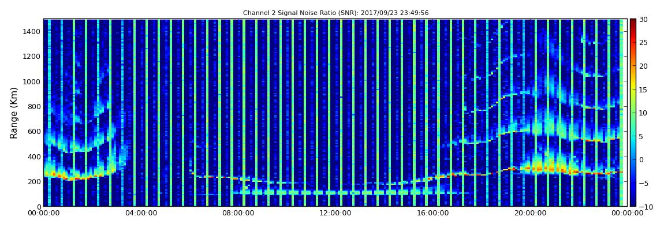This screenshot has height=235, width=664.
Task: Click the colorbar value 30
Action: [x=644, y=20]
